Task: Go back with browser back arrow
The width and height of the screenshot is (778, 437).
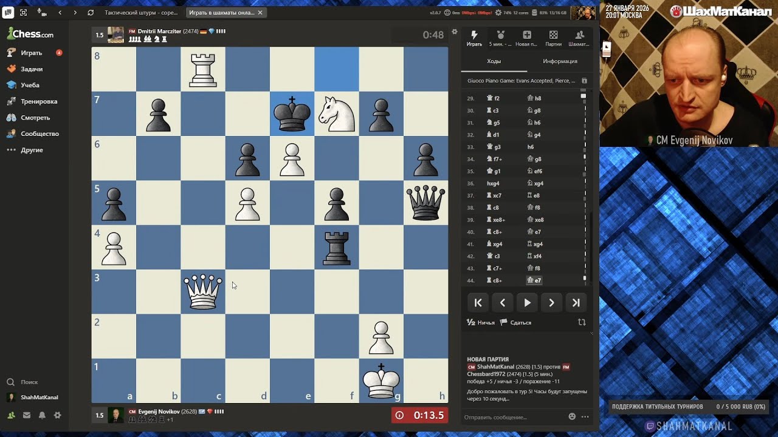Action: click(x=60, y=12)
